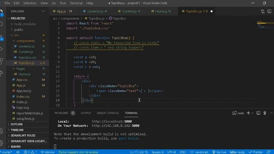Switch to the Debug Console tab

pyautogui.click(x=108, y=113)
